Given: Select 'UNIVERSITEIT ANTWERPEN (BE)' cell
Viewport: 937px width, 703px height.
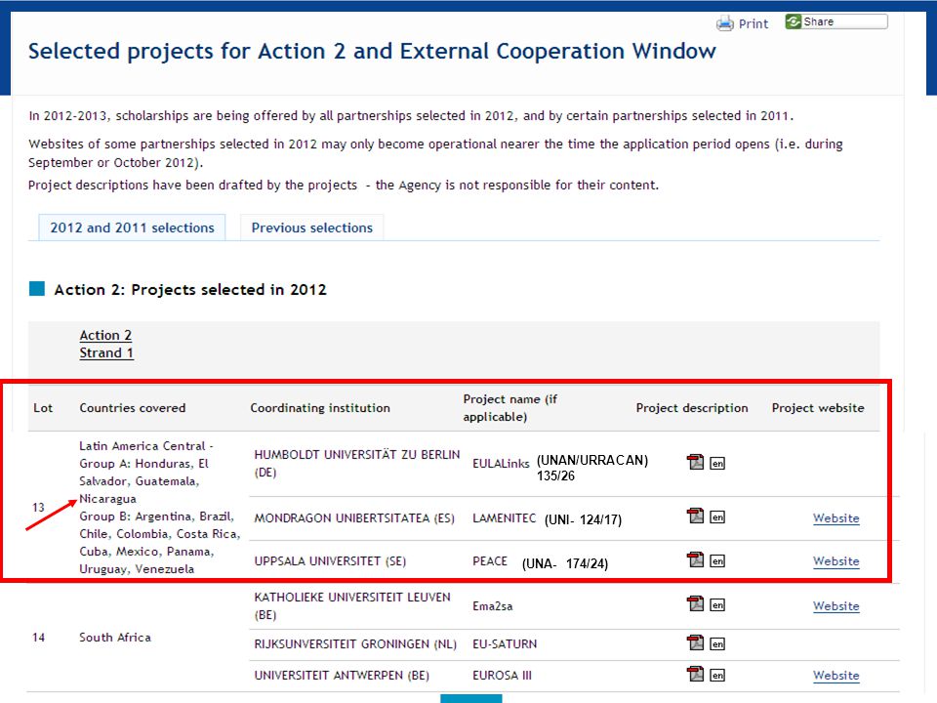Looking at the screenshot, I should pos(342,676).
